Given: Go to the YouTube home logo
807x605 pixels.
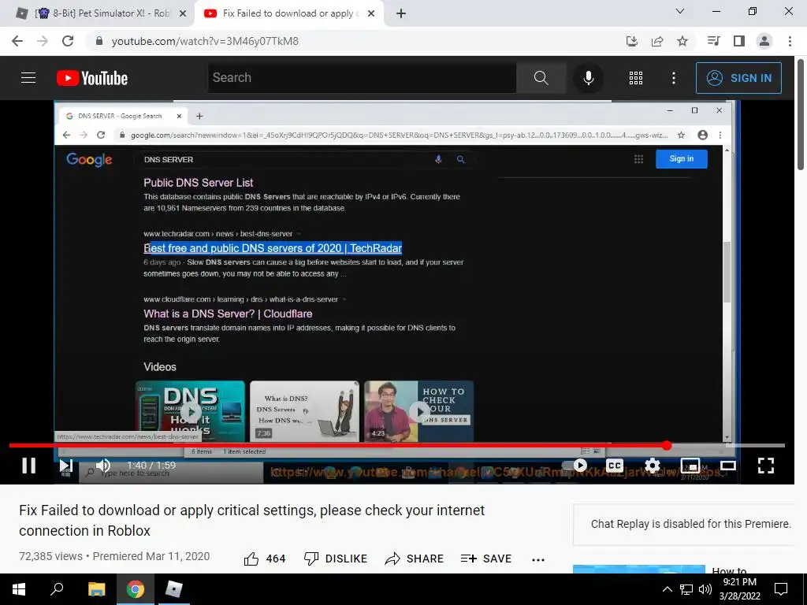Looking at the screenshot, I should click(x=92, y=78).
